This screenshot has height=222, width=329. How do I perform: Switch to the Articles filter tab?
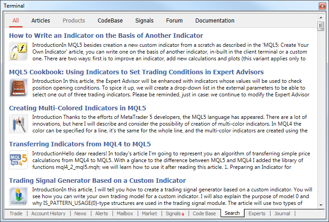[x=41, y=21]
